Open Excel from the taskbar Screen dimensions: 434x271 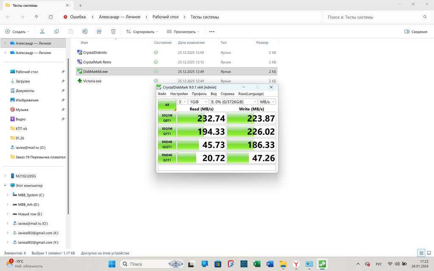tap(257, 264)
